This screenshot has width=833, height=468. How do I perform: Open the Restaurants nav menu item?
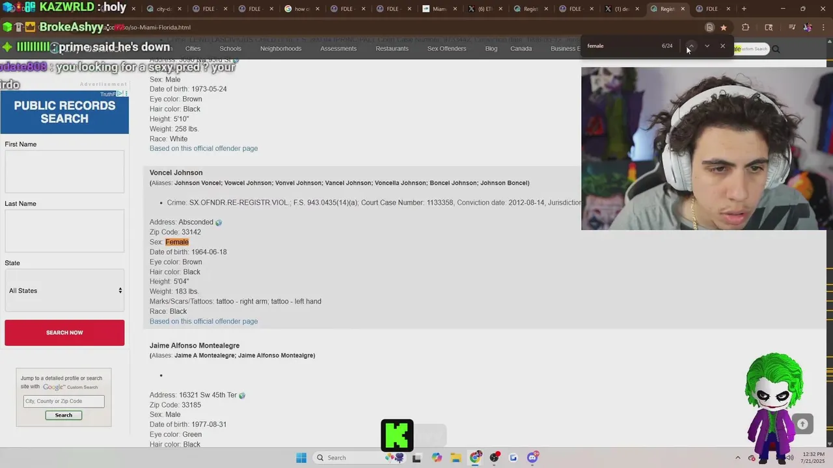[392, 49]
